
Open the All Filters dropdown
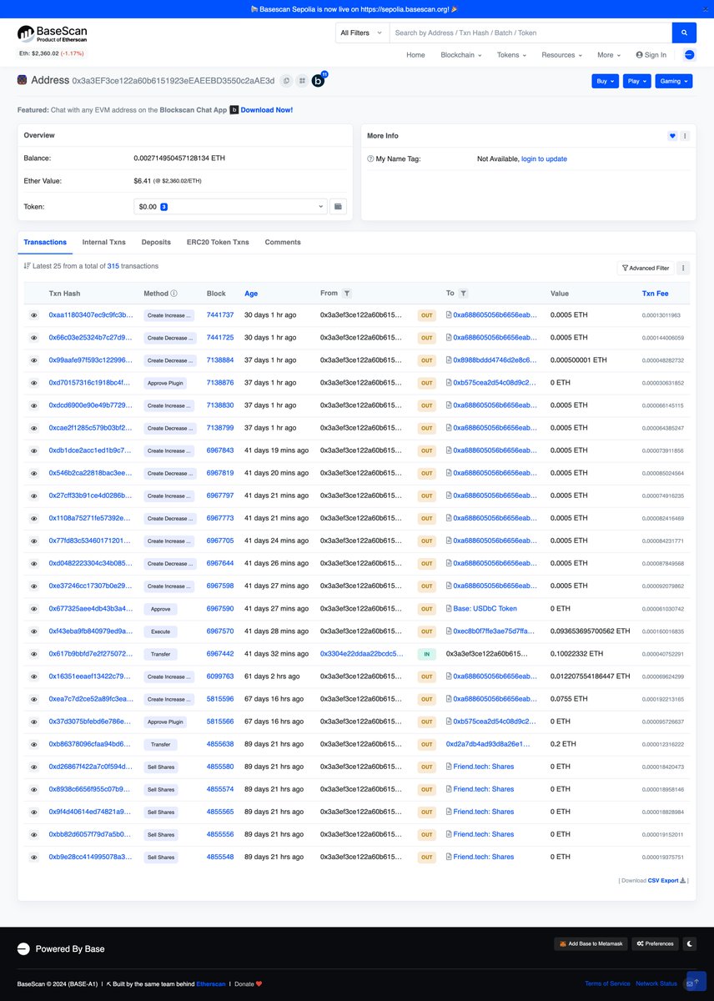pyautogui.click(x=360, y=33)
